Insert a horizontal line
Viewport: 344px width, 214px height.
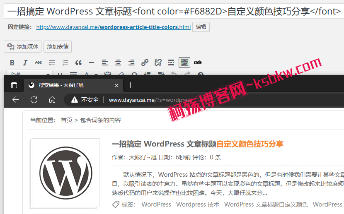[x=92, y=63]
